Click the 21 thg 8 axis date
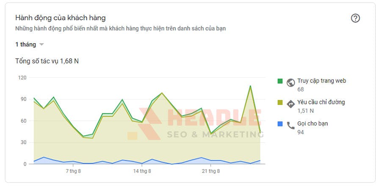Viewport: 381px width, 186px height. (x=211, y=171)
